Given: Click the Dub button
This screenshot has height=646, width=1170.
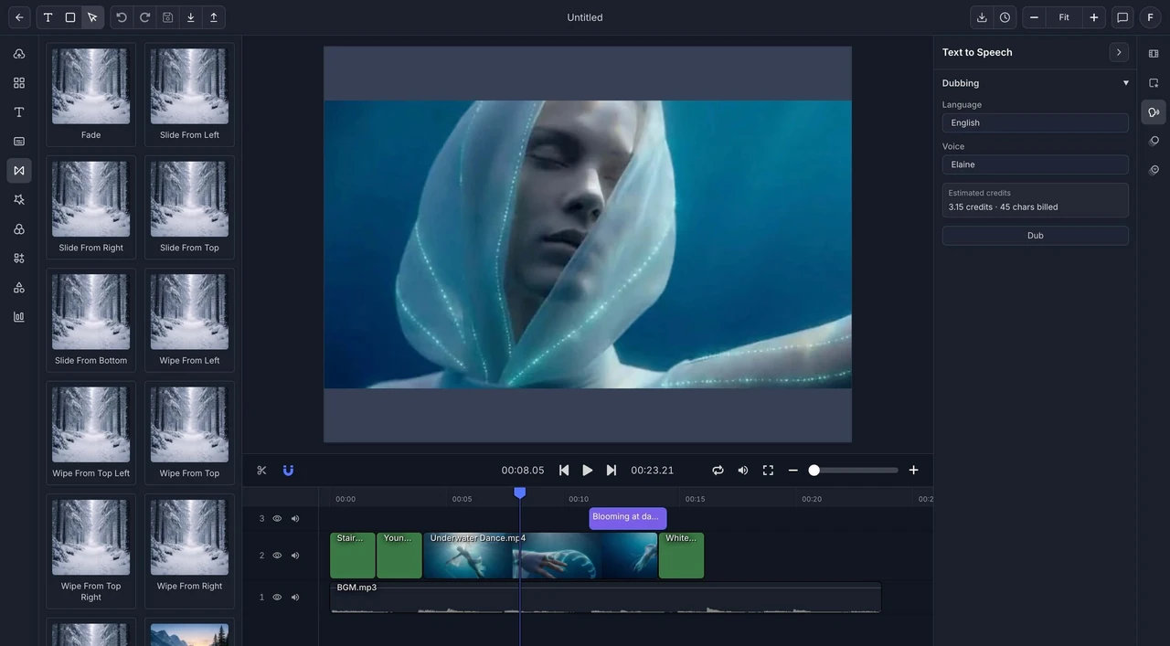Looking at the screenshot, I should pyautogui.click(x=1036, y=236).
